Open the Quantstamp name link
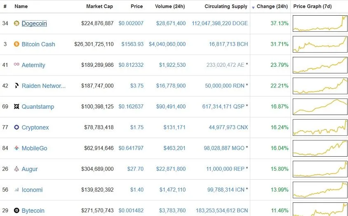The image size is (348, 216). coord(38,106)
